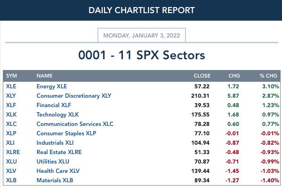Open the Energy XLE chart link
This screenshot has width=282, height=187.
pyautogui.click(x=52, y=86)
